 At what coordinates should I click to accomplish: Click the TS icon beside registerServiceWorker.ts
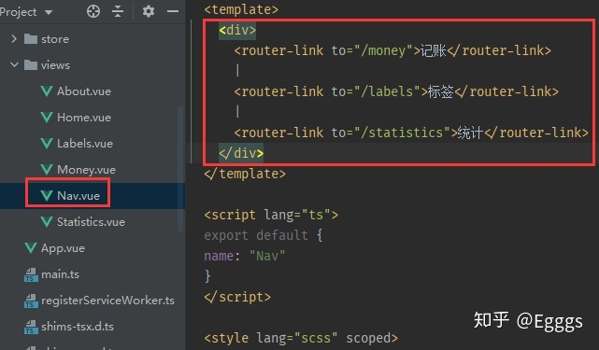[31, 301]
